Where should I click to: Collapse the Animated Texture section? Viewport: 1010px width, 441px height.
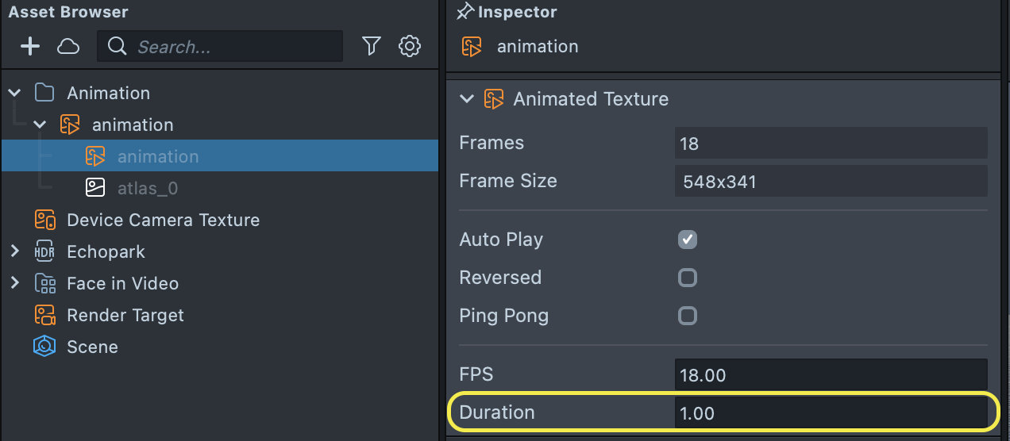pos(467,99)
